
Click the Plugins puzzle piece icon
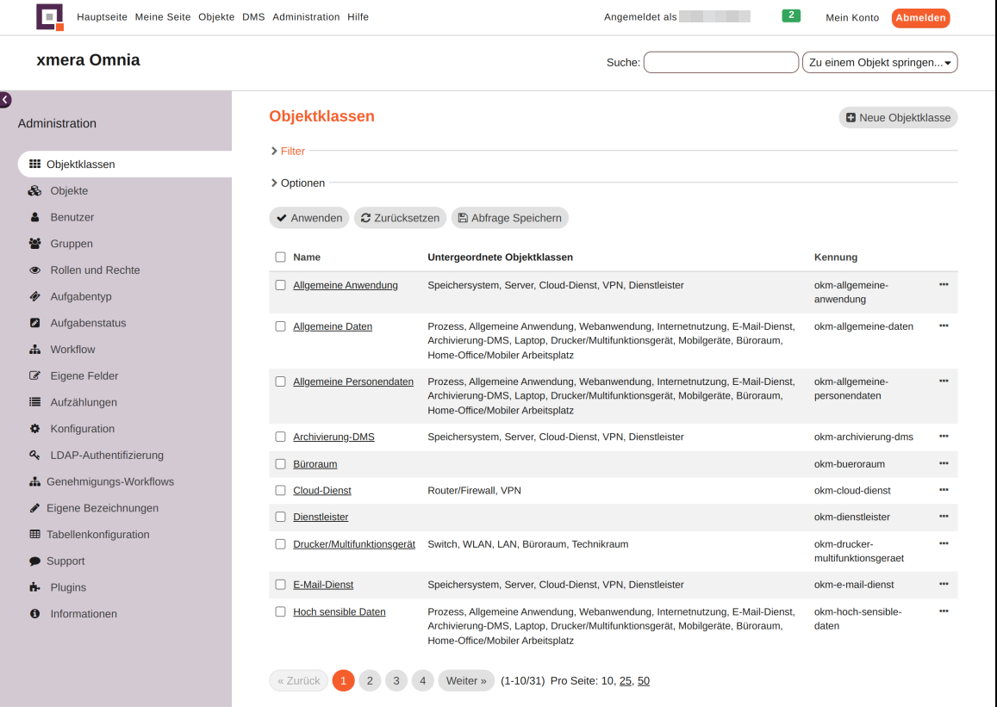[x=35, y=588]
